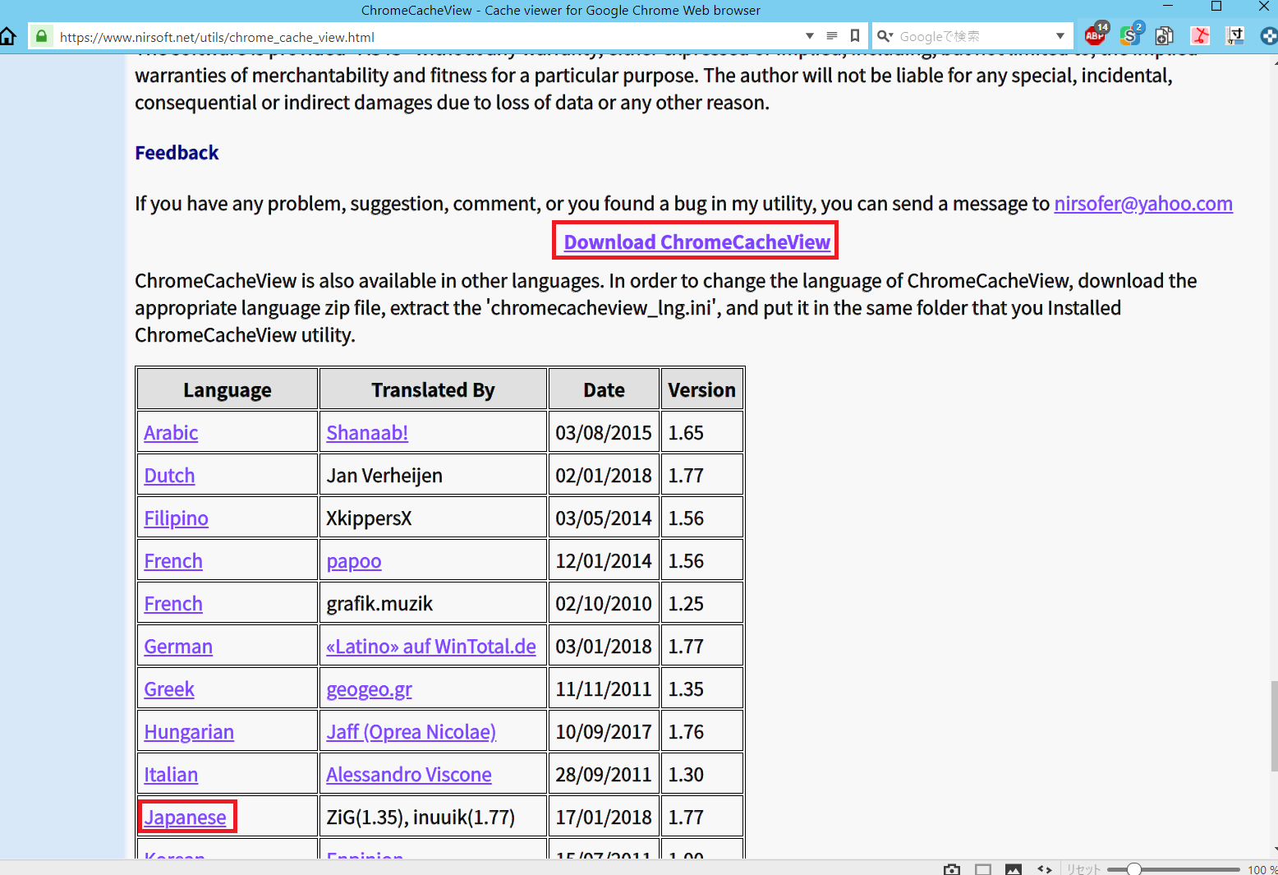Download the Arabic language file
Viewport: 1278px width, 875px height.
click(x=171, y=433)
